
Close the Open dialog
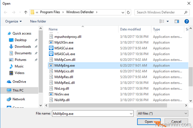[189, 4]
